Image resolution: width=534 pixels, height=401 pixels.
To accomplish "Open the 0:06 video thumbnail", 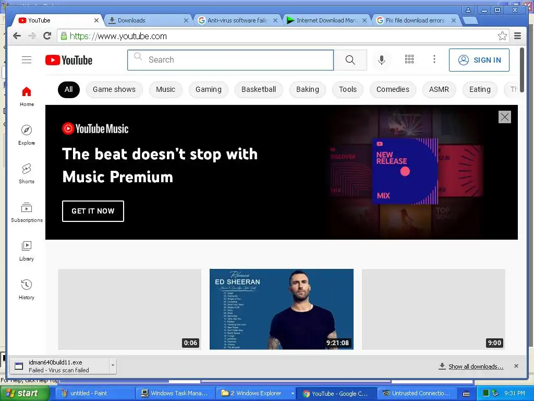I will [129, 309].
